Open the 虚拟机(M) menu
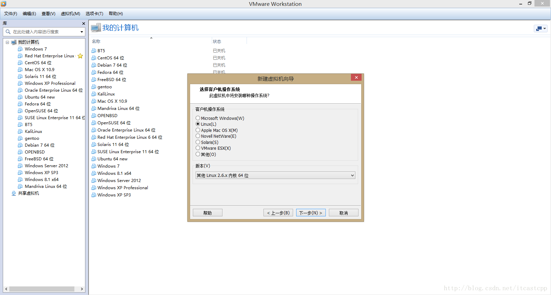 click(x=71, y=14)
